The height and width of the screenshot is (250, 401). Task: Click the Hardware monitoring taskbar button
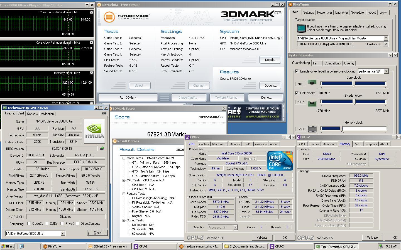click(x=200, y=246)
